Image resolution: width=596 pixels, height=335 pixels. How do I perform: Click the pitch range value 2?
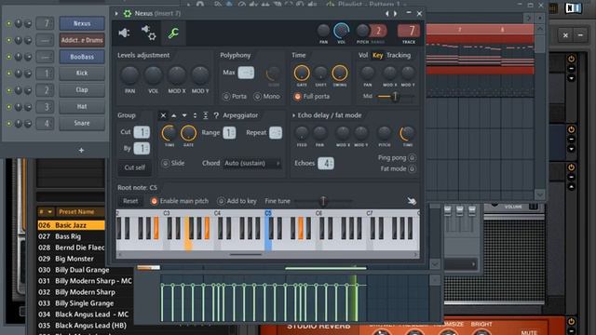pos(378,31)
